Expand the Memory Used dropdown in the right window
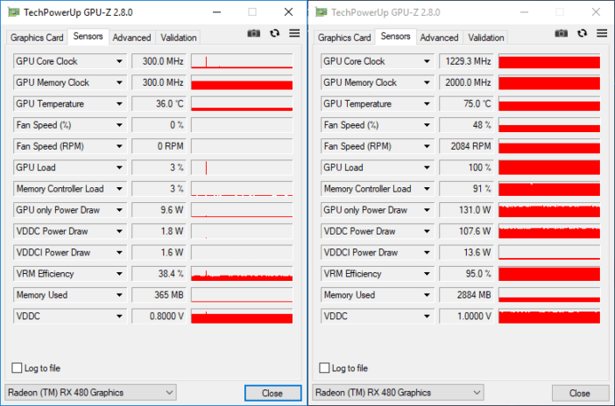 427,295
